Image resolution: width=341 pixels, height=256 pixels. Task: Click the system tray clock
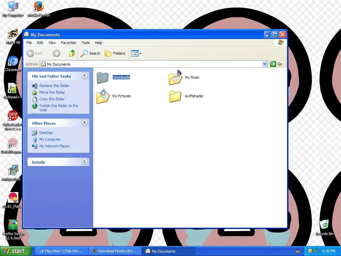click(x=329, y=251)
